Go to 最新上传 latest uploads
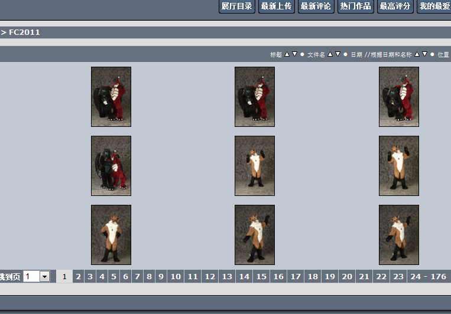This screenshot has width=451, height=314. click(x=276, y=6)
